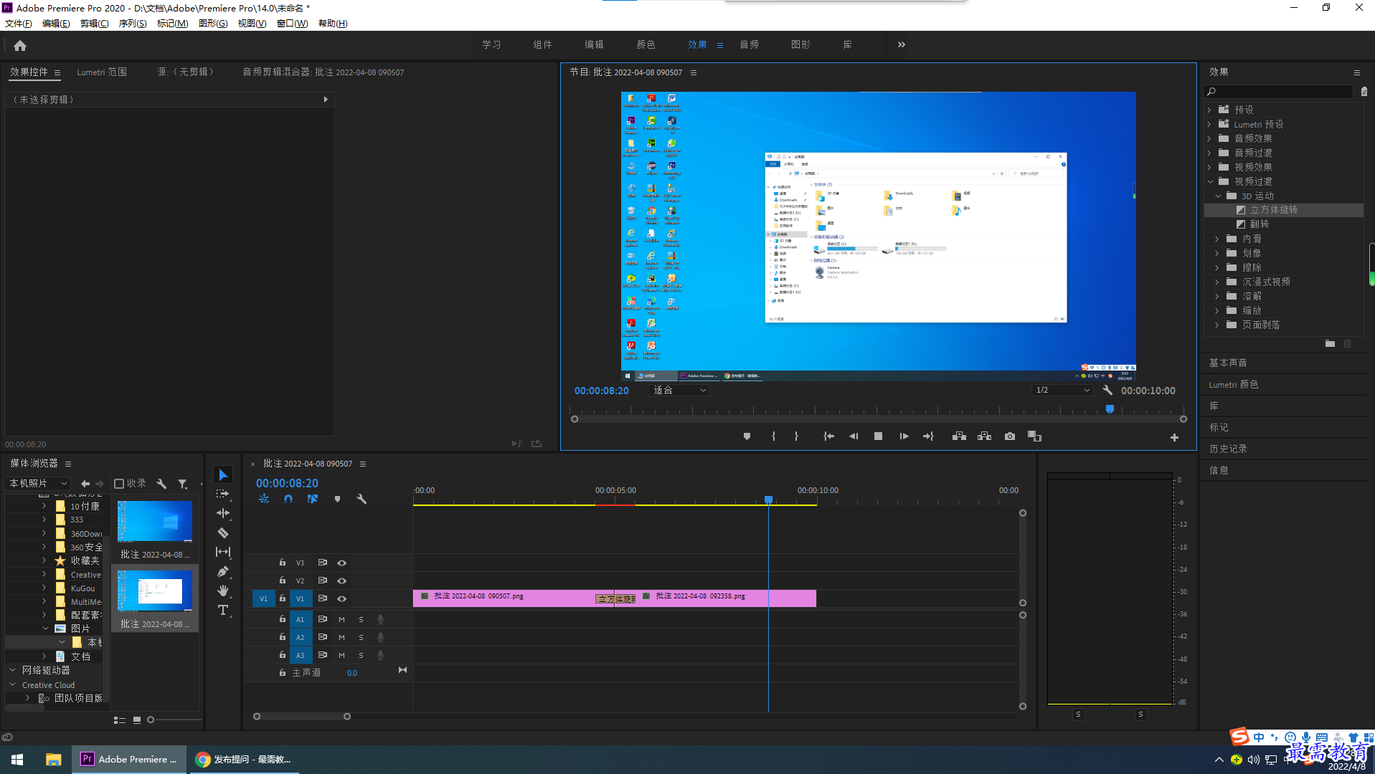Image resolution: width=1375 pixels, height=774 pixels.
Task: Click Add Marker in program monitor
Action: click(747, 436)
